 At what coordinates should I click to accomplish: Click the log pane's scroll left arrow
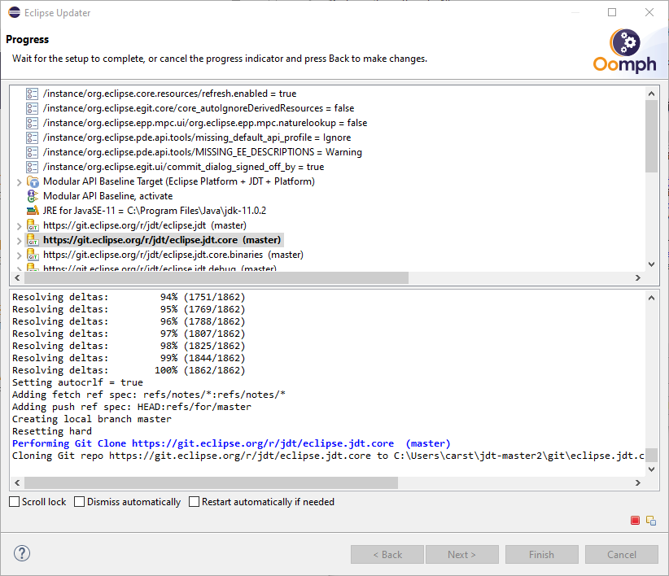click(x=17, y=483)
